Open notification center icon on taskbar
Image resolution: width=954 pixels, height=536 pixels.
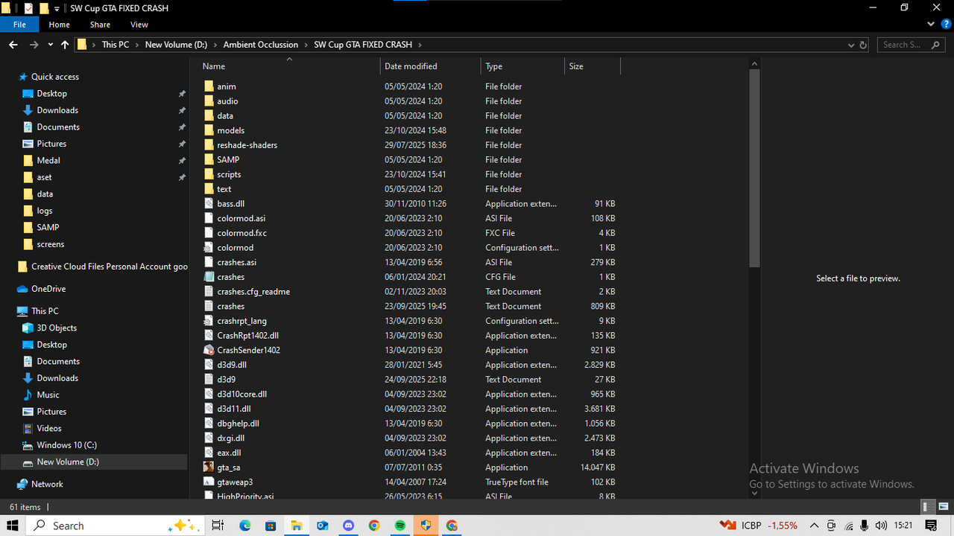click(x=931, y=526)
